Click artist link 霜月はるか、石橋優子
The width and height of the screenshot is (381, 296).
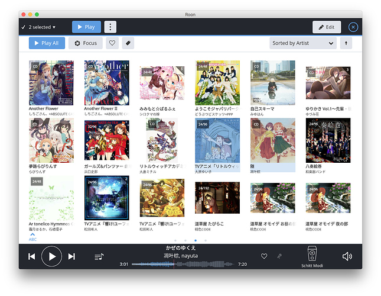pos(45,229)
